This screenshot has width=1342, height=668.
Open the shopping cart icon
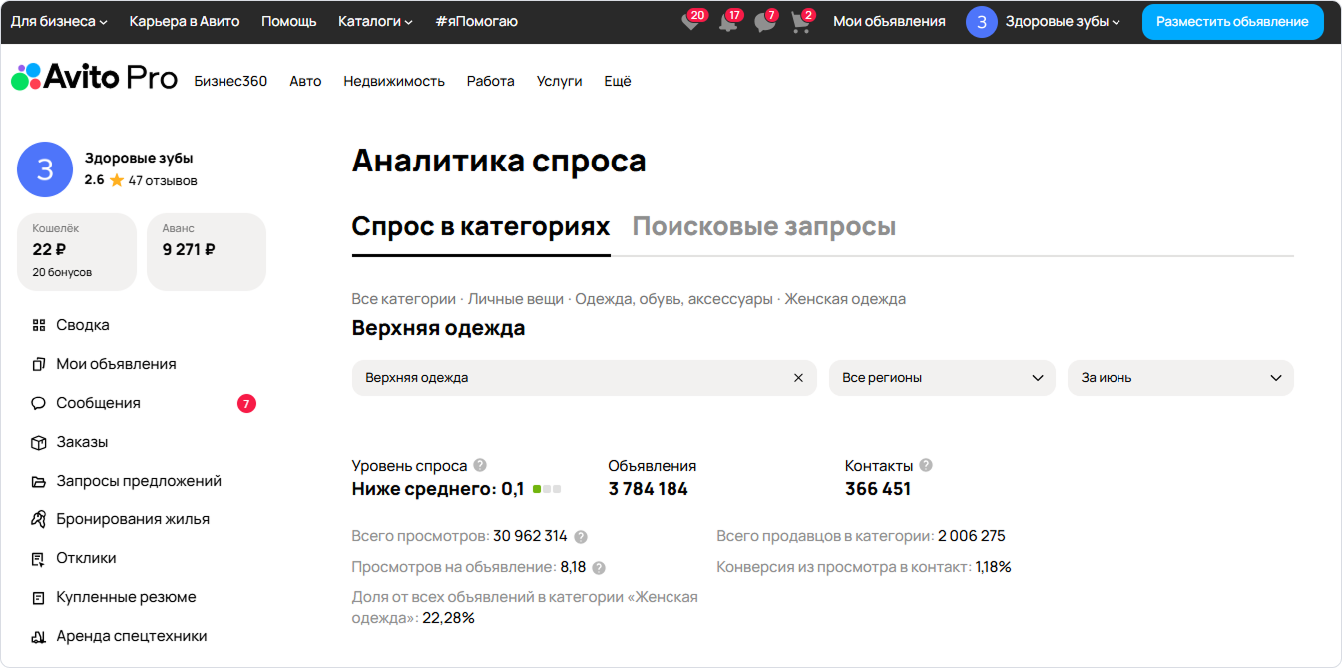801,22
